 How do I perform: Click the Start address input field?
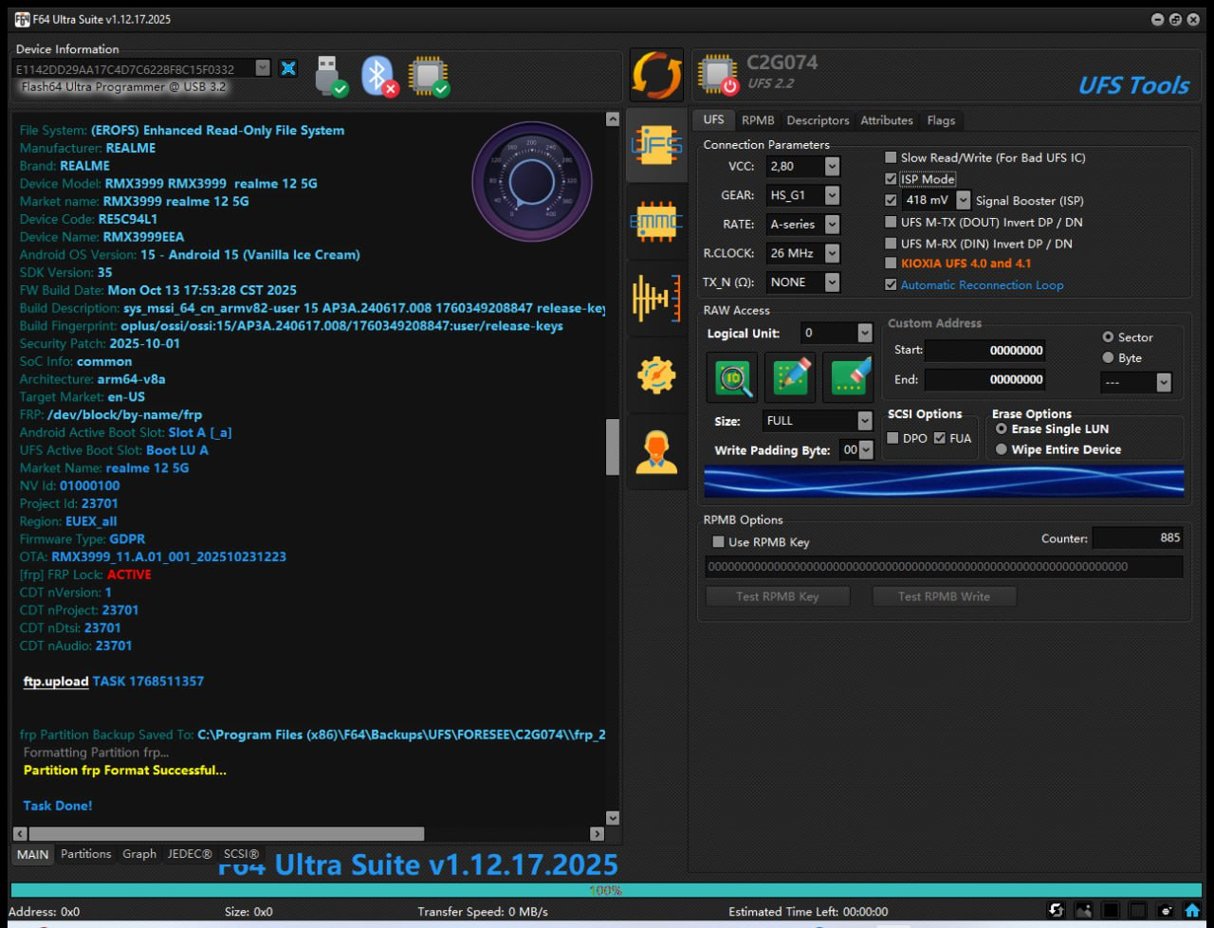coord(985,351)
